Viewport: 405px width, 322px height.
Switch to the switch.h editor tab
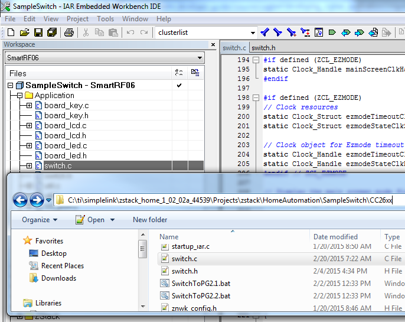pyautogui.click(x=262, y=48)
